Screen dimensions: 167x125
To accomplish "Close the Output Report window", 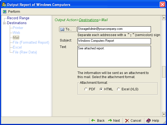I will [x=162, y=5].
